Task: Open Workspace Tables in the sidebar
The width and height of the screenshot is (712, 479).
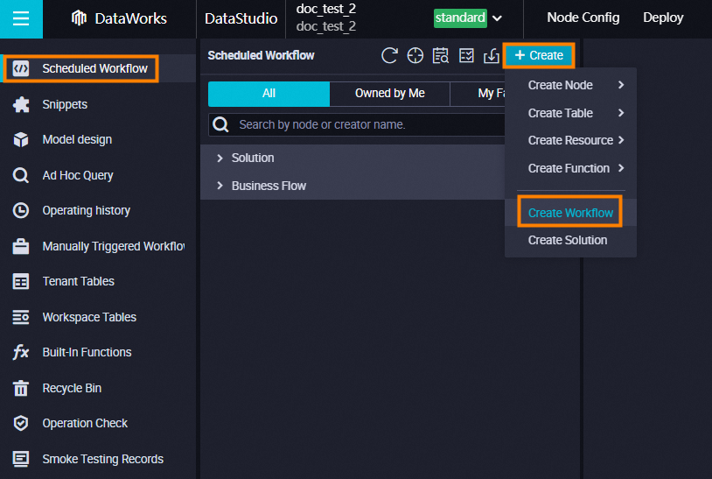Action: pos(89,317)
